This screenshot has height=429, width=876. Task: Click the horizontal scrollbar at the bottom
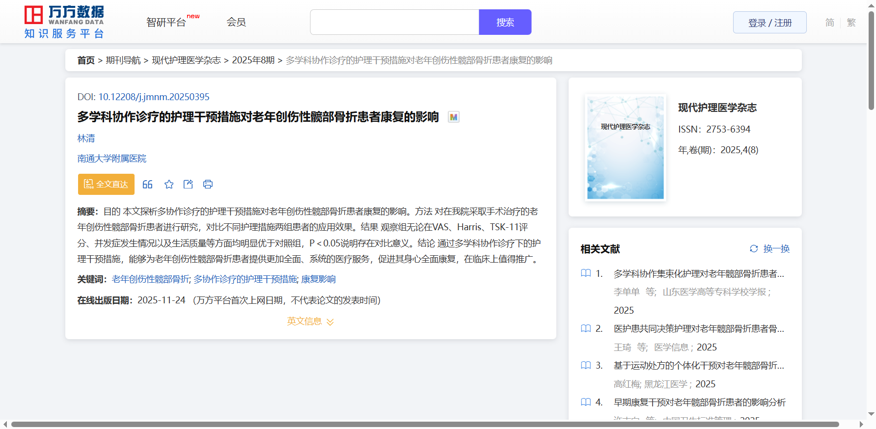coord(425,424)
